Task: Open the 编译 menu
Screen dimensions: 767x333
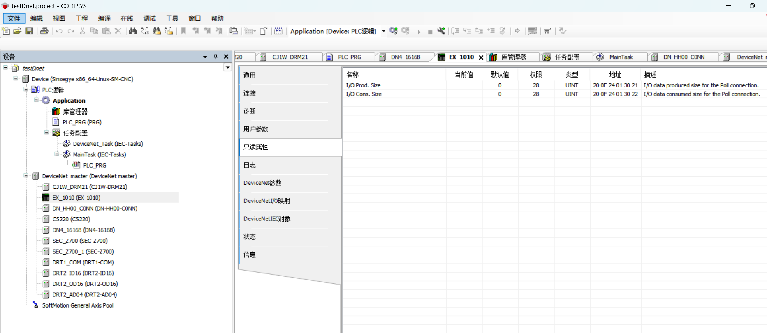Action: coord(104,18)
